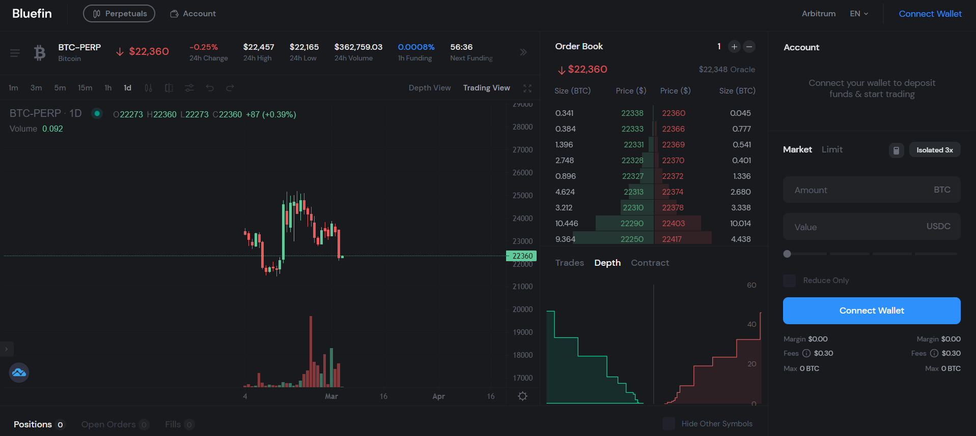
Task: Click ask price 22360 in order book
Action: [674, 113]
